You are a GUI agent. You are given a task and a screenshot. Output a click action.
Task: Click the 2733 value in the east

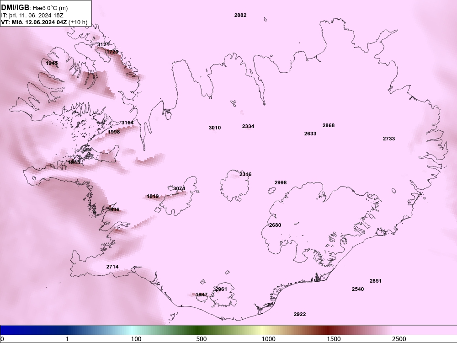pyautogui.click(x=389, y=139)
